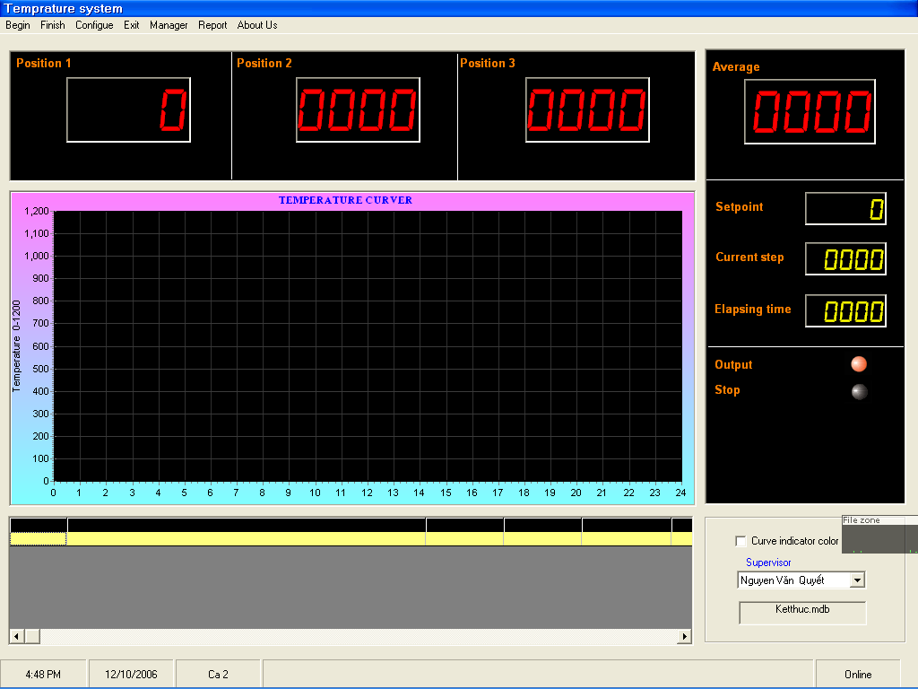Open the Manager menu

coord(169,25)
